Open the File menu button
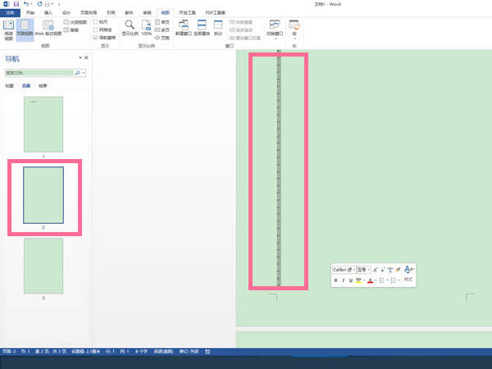Screen dimensions: 492x369 point(10,13)
